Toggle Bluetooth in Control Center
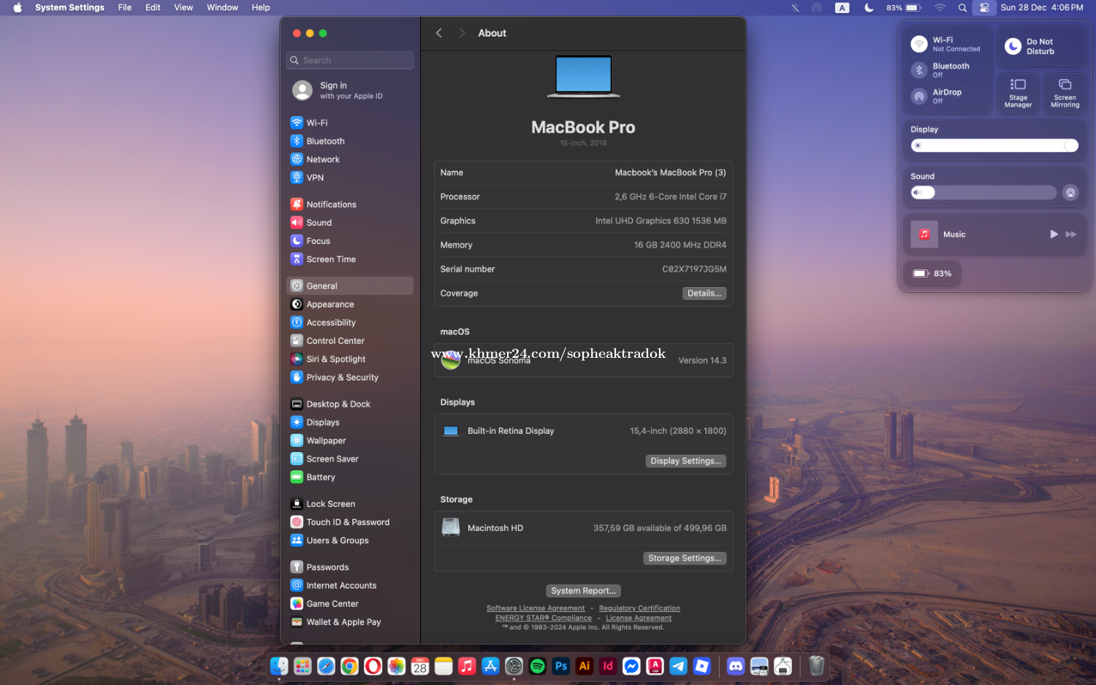Screen dimensions: 1096x685 [x=919, y=70]
